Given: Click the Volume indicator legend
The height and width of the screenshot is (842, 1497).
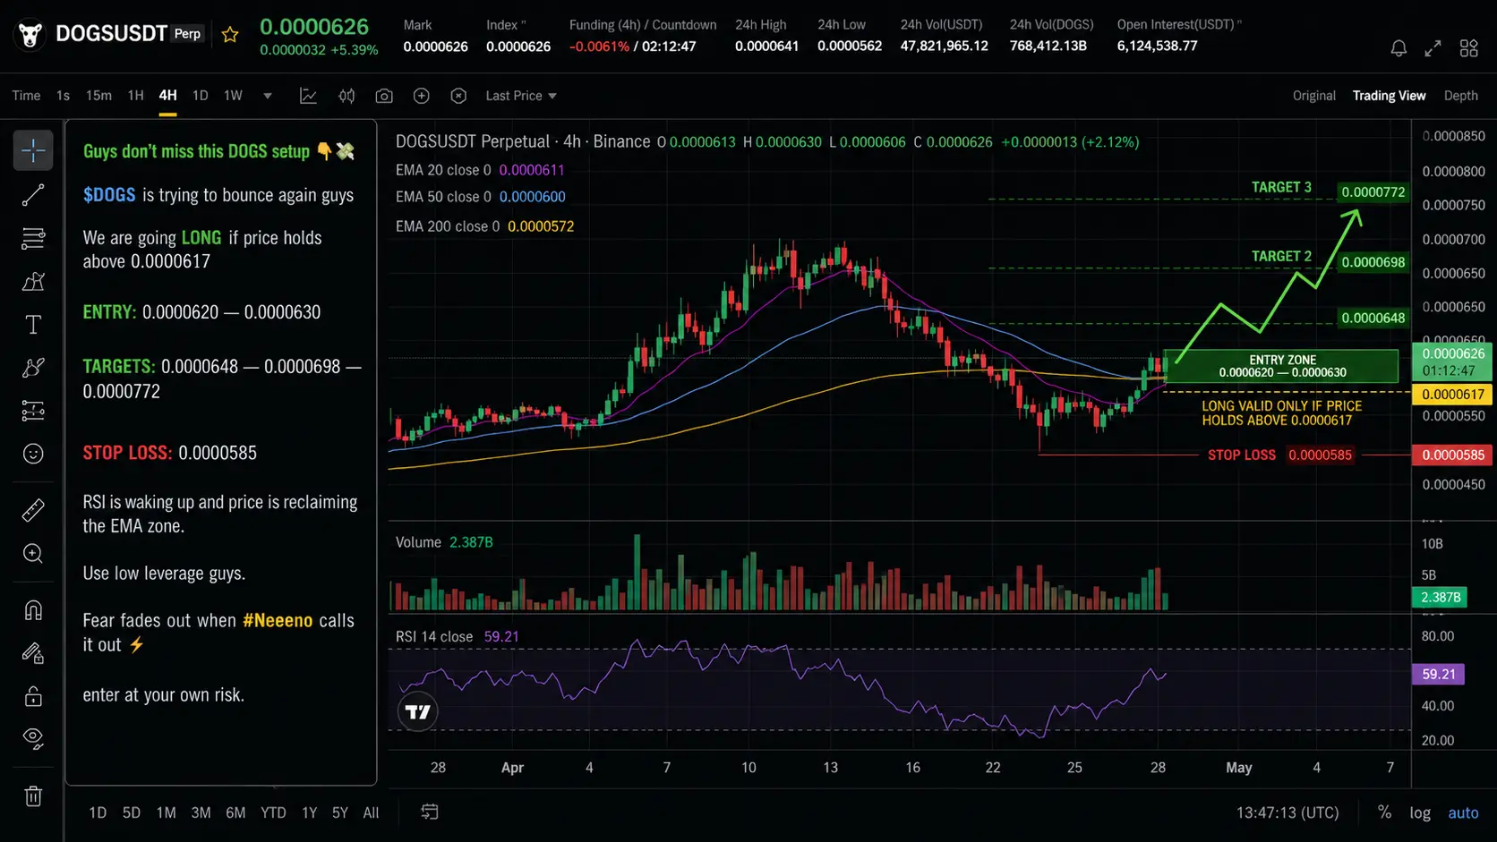Looking at the screenshot, I should point(444,542).
